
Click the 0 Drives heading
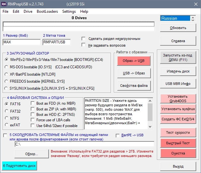tap(79, 18)
